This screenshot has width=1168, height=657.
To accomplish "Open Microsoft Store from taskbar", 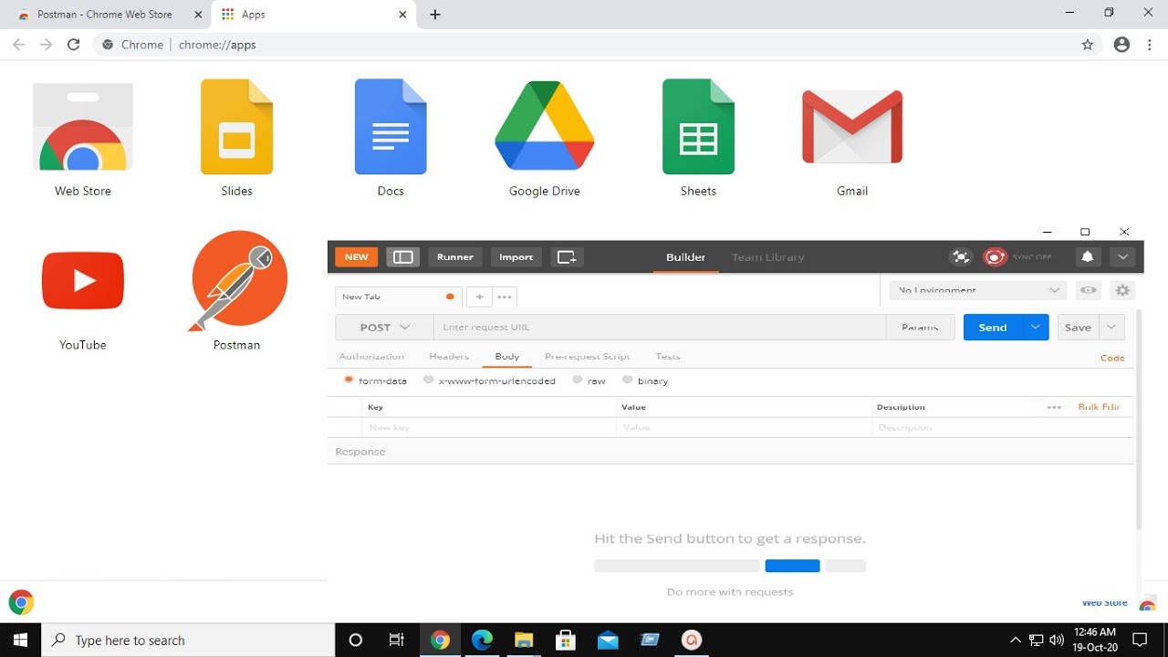I will pyautogui.click(x=566, y=641).
